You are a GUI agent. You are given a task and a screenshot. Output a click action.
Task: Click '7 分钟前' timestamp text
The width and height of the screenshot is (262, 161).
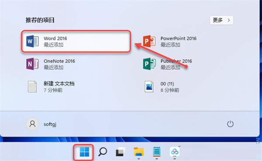53,90
